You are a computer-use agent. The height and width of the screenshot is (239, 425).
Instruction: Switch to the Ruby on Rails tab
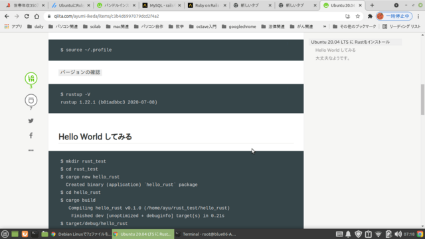click(x=207, y=5)
